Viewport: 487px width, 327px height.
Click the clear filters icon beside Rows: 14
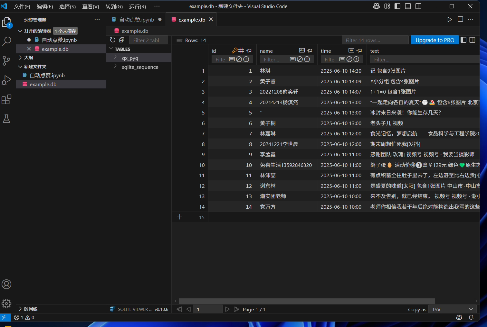(179, 40)
